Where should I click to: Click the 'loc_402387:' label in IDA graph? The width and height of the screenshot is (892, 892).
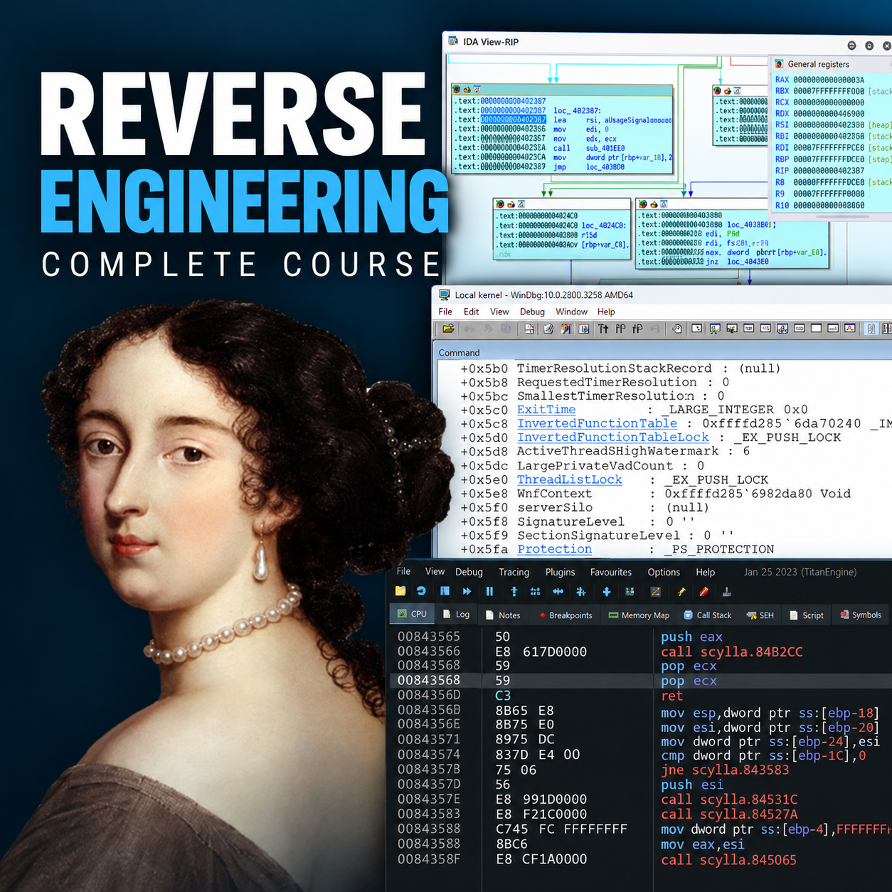(x=577, y=111)
